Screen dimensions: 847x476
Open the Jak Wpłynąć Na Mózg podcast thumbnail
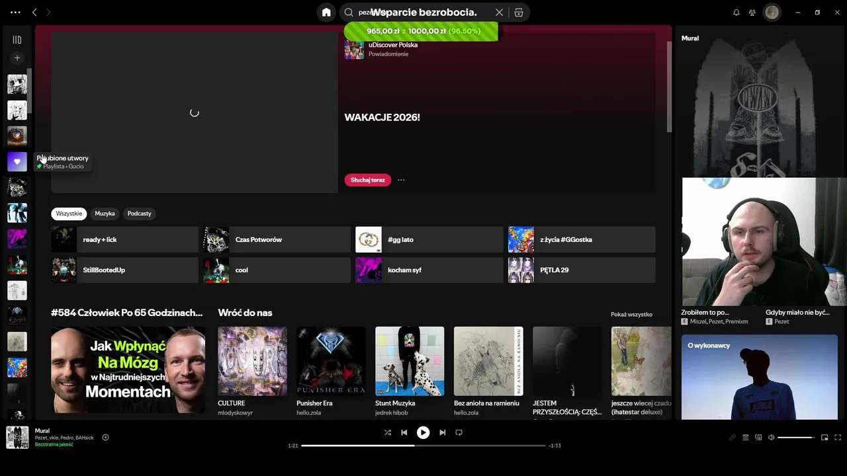[128, 370]
